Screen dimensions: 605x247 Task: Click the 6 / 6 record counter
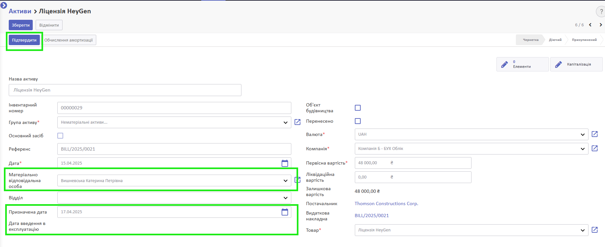[x=579, y=25]
